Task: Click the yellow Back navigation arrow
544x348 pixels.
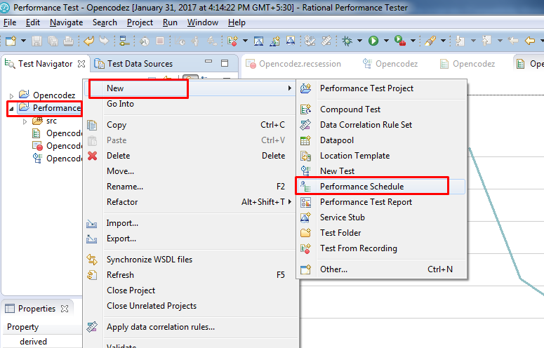Action: [530, 41]
